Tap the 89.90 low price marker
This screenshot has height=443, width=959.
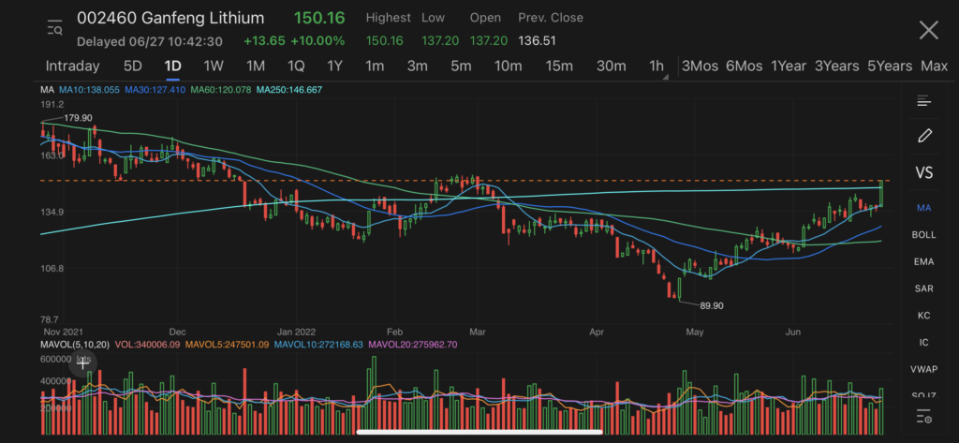[x=712, y=305]
